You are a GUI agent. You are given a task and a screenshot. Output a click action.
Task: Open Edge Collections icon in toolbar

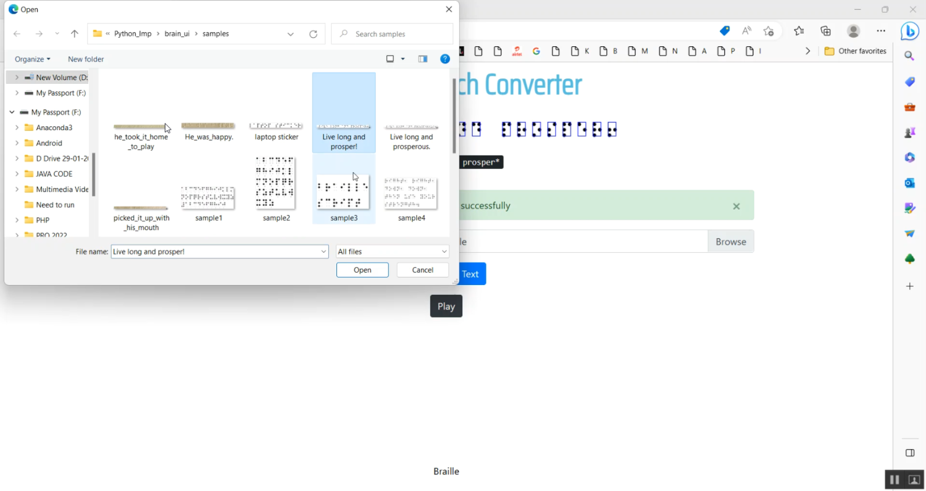coord(825,31)
